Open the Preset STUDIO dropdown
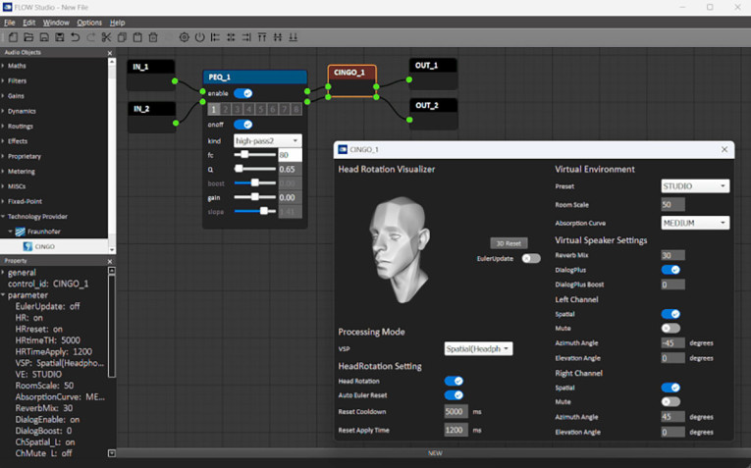The image size is (751, 468). 694,186
